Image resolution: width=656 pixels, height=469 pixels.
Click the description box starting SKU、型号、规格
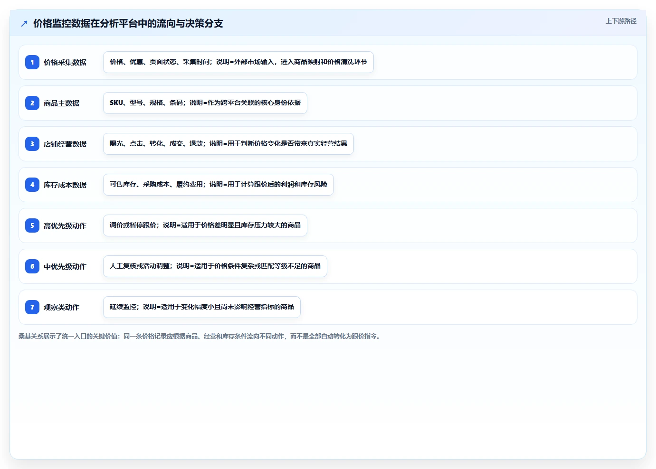205,103
